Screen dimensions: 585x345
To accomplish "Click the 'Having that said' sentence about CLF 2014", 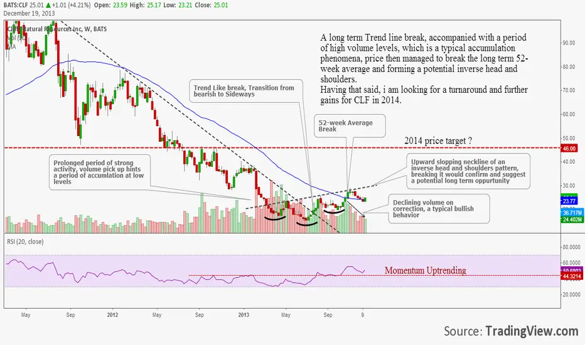I will pos(424,95).
